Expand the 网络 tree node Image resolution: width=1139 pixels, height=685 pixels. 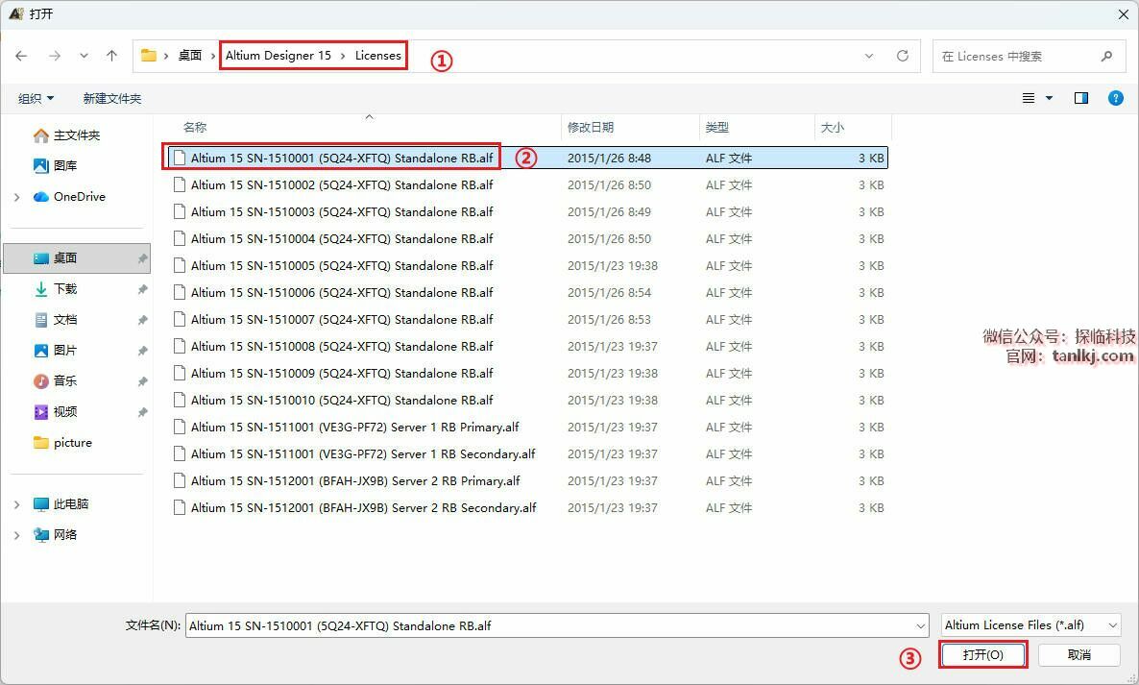pos(16,535)
